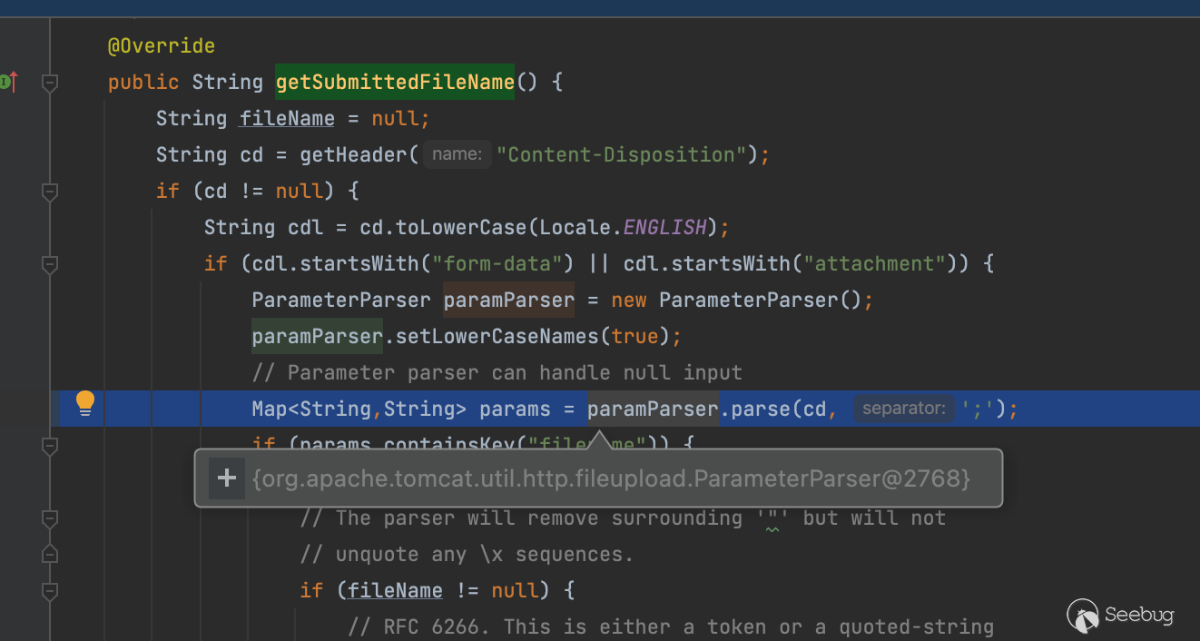Collapse the 'if (cd != null)' block fold
The width and height of the screenshot is (1200, 641).
(x=50, y=192)
